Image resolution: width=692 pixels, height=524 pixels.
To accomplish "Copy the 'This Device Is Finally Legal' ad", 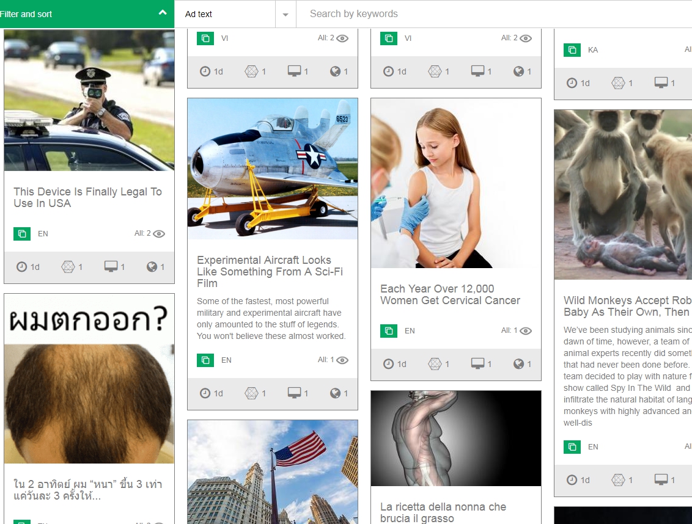I will tap(22, 234).
